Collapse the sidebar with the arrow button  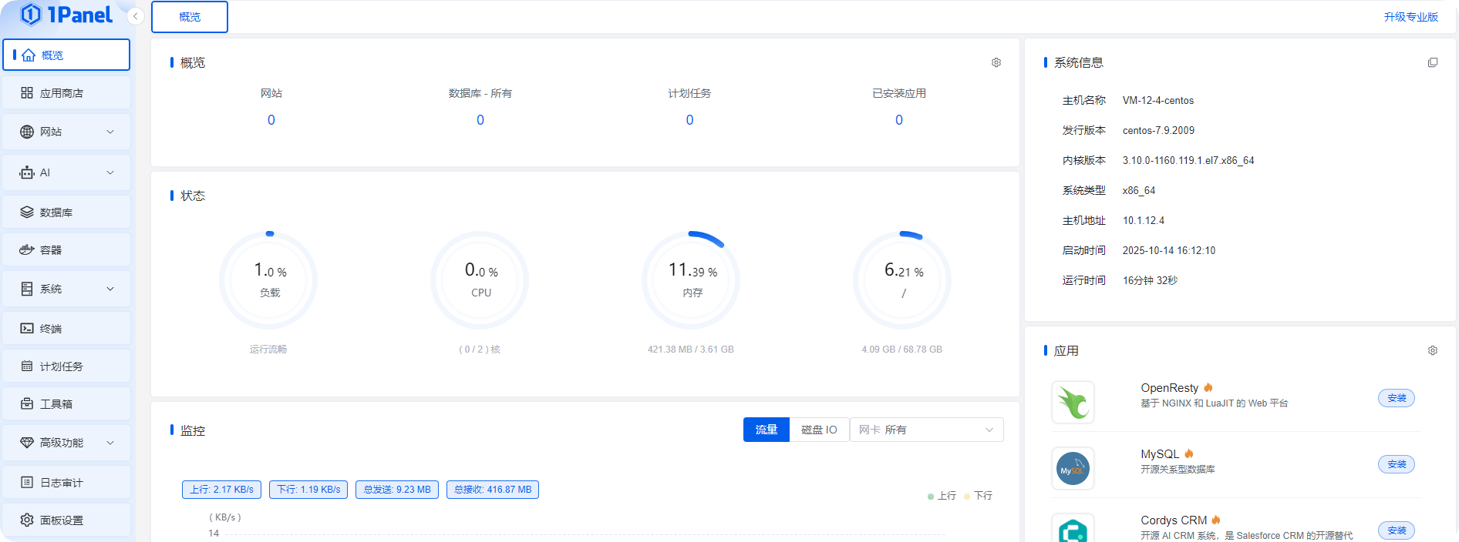[136, 16]
